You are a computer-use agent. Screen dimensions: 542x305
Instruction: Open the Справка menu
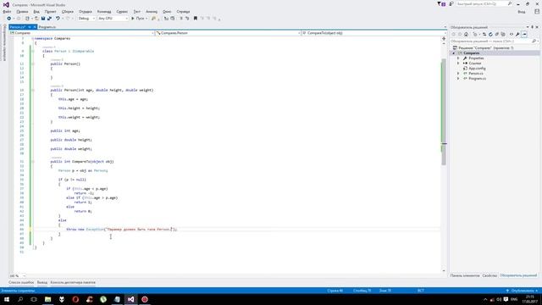click(183, 11)
